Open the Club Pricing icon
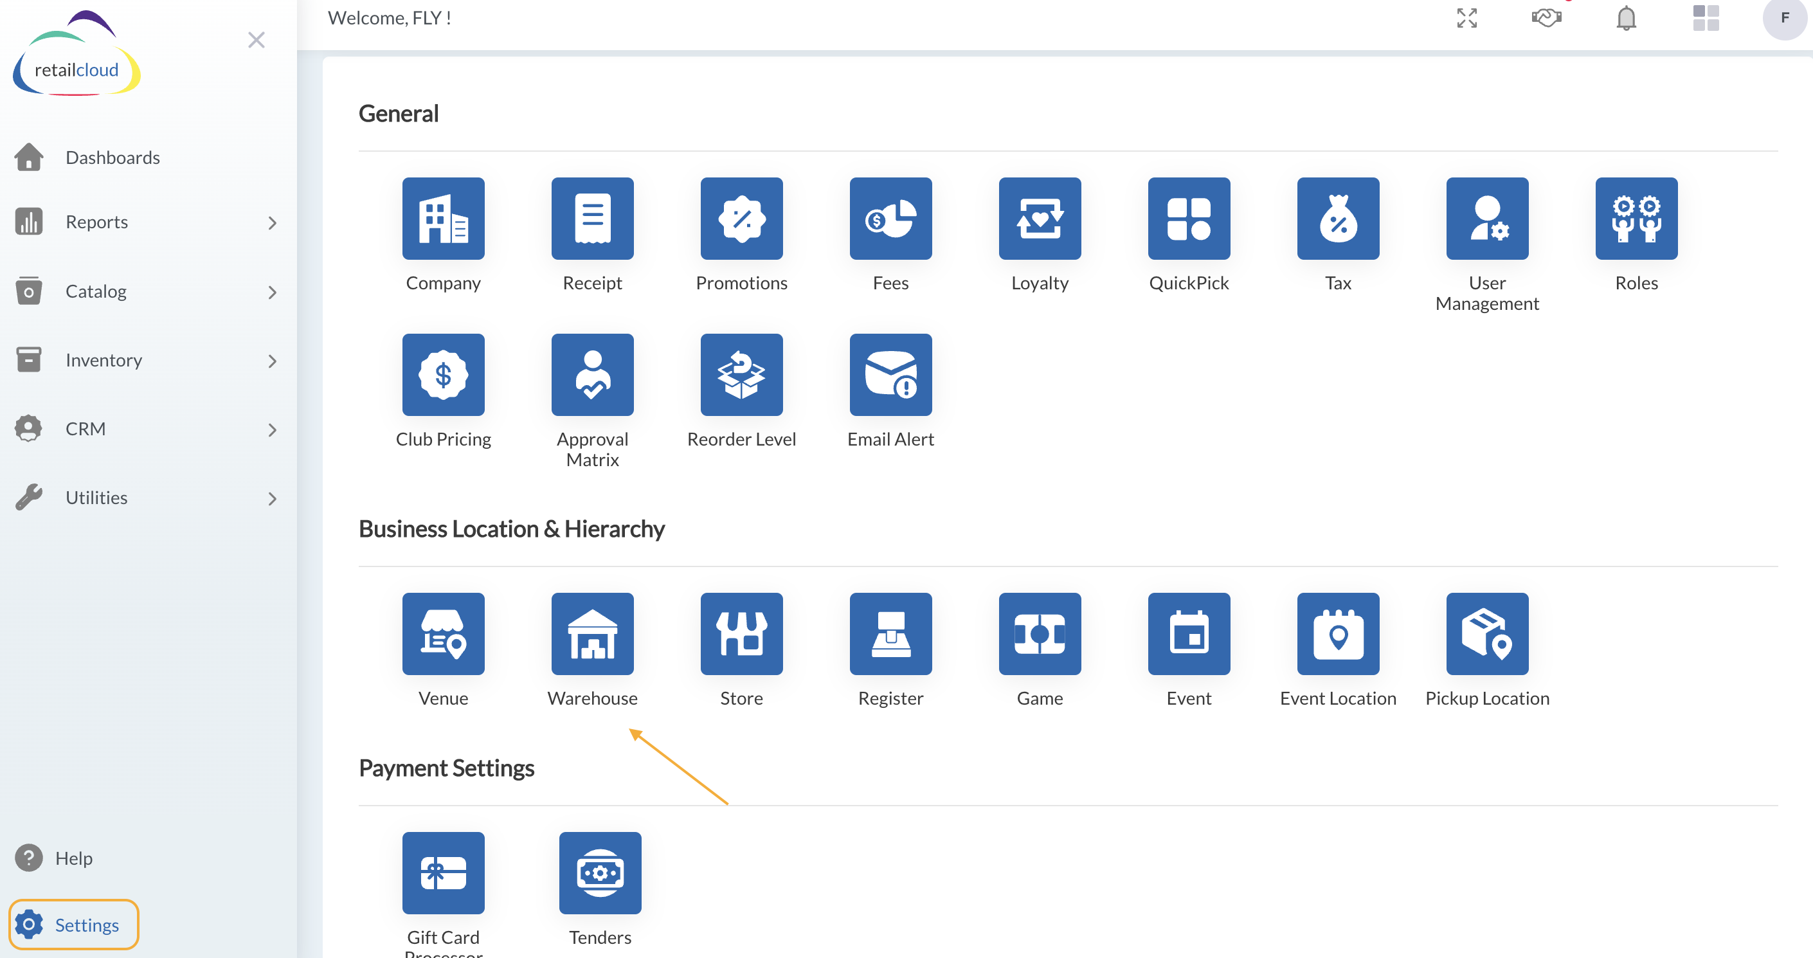The width and height of the screenshot is (1813, 958). (x=444, y=374)
